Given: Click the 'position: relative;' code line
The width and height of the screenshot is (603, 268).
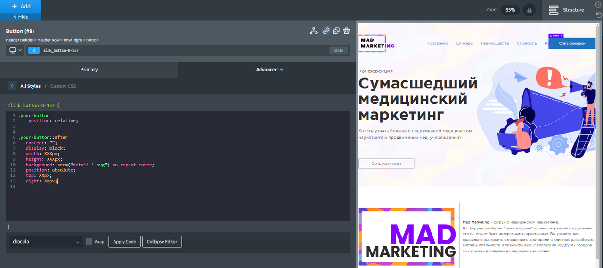Looking at the screenshot, I should tap(53, 121).
